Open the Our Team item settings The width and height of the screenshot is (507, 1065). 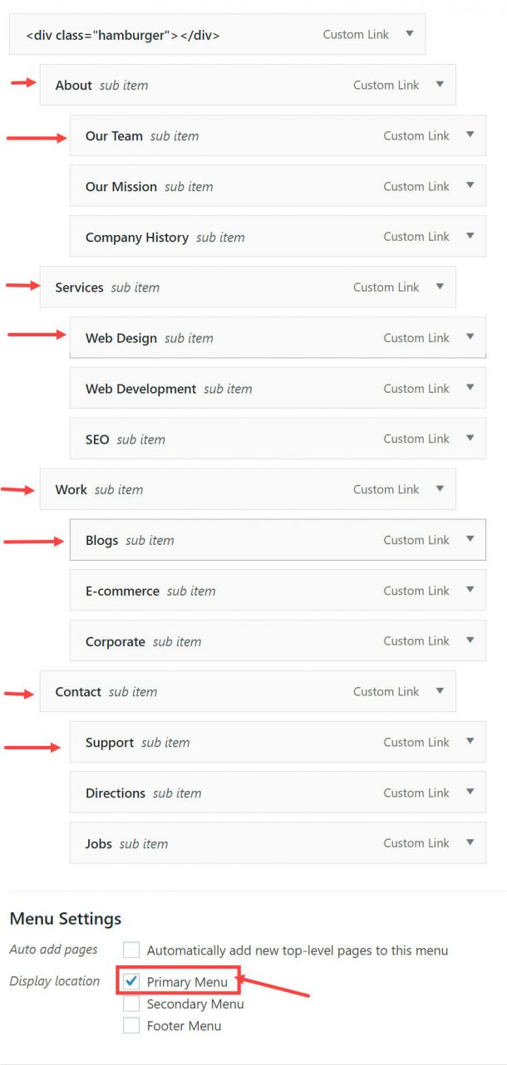pos(470,135)
